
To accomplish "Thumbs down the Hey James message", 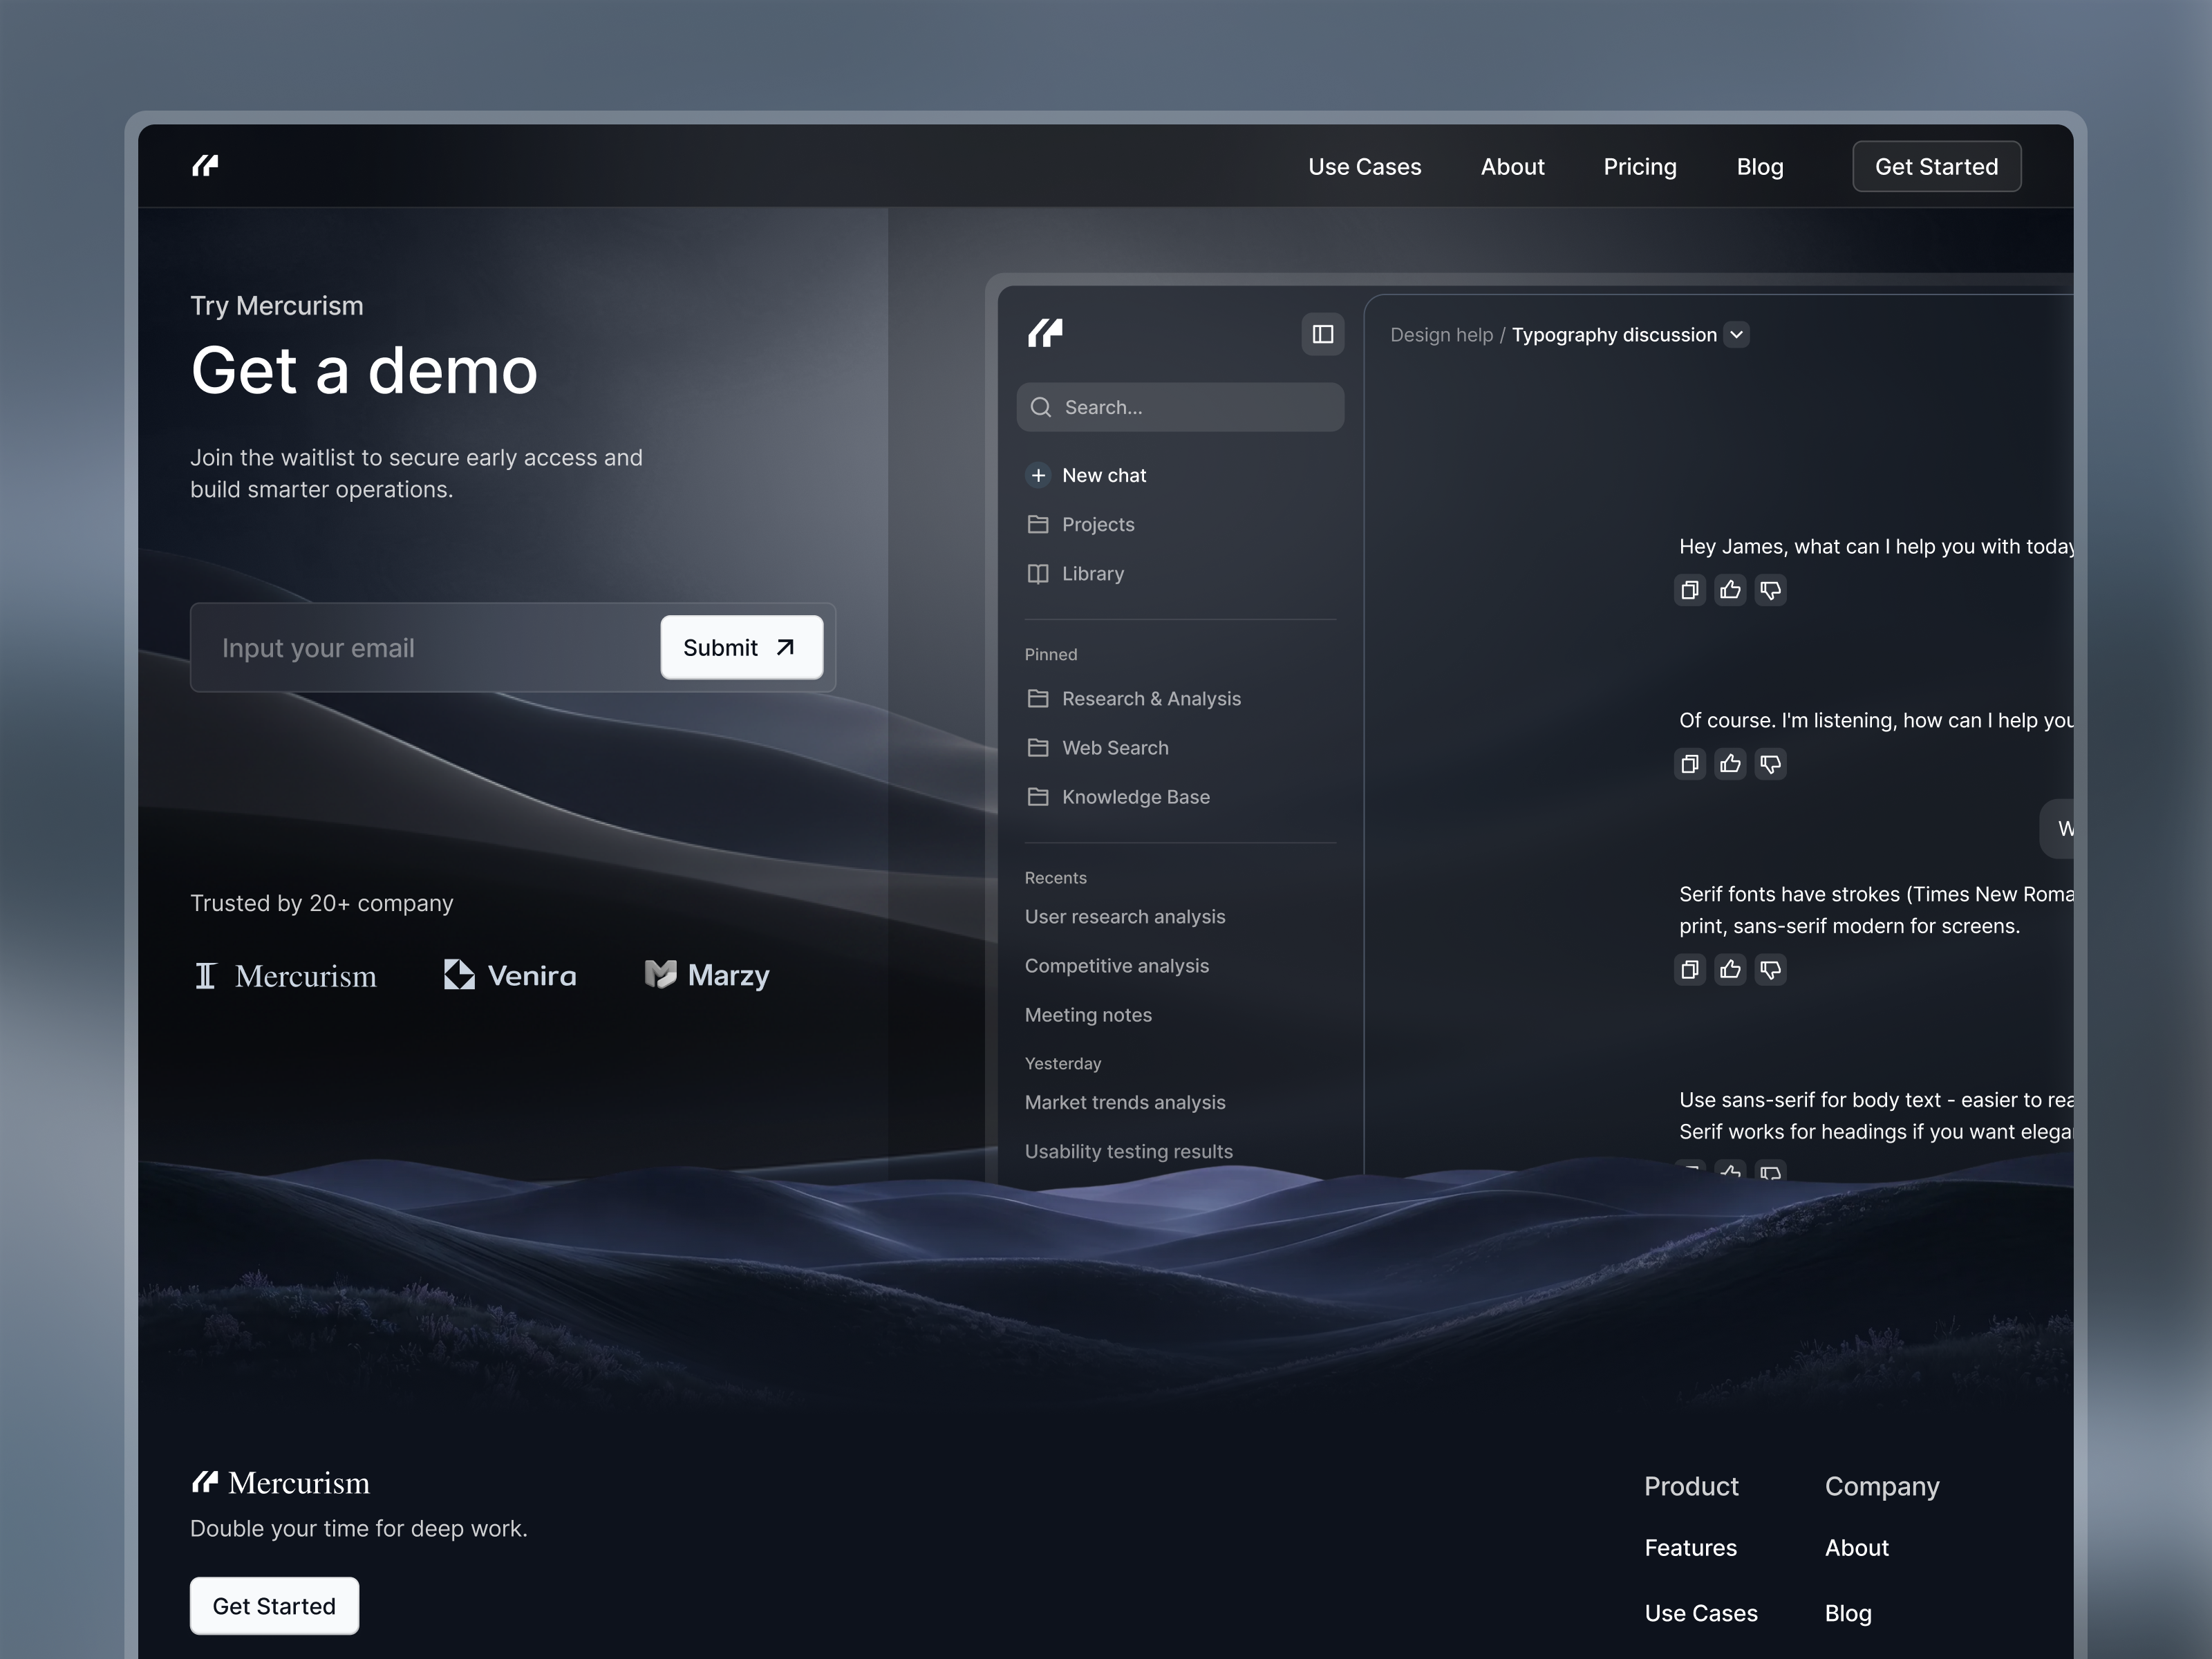I will pos(1770,590).
